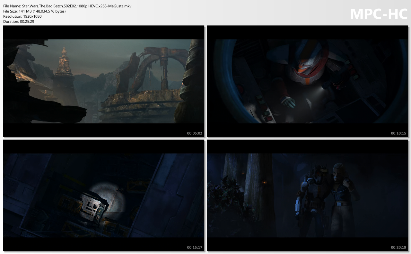Select the Duration 00:25:29 line
This screenshot has width=411, height=254.
coord(19,22)
